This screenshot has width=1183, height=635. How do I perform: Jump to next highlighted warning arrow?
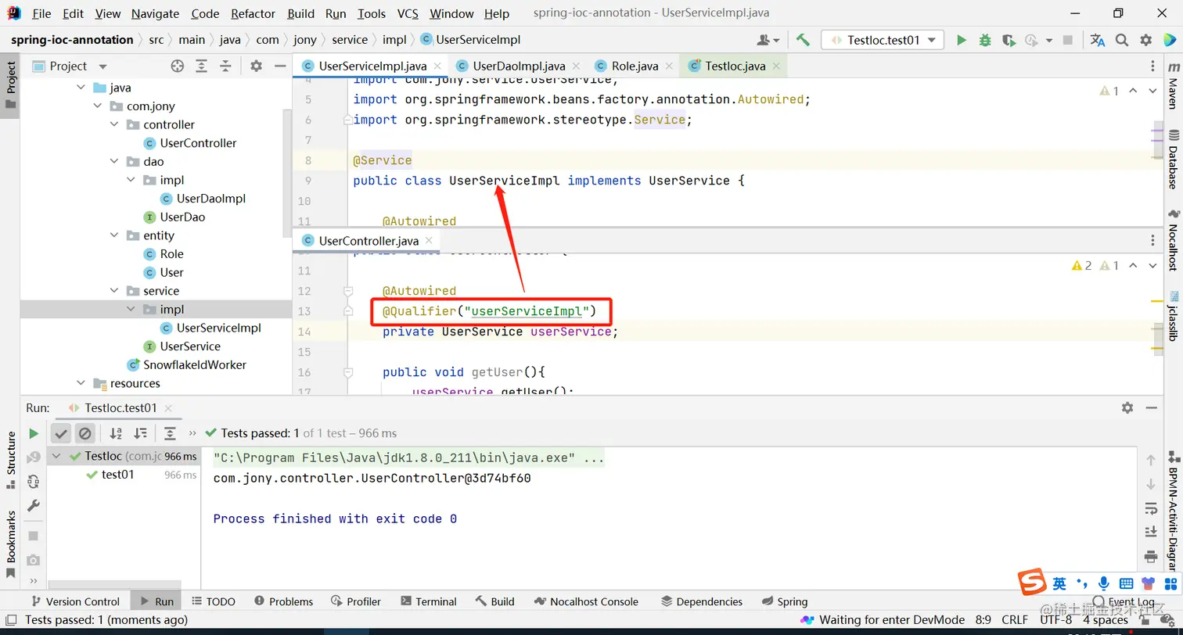(1152, 91)
